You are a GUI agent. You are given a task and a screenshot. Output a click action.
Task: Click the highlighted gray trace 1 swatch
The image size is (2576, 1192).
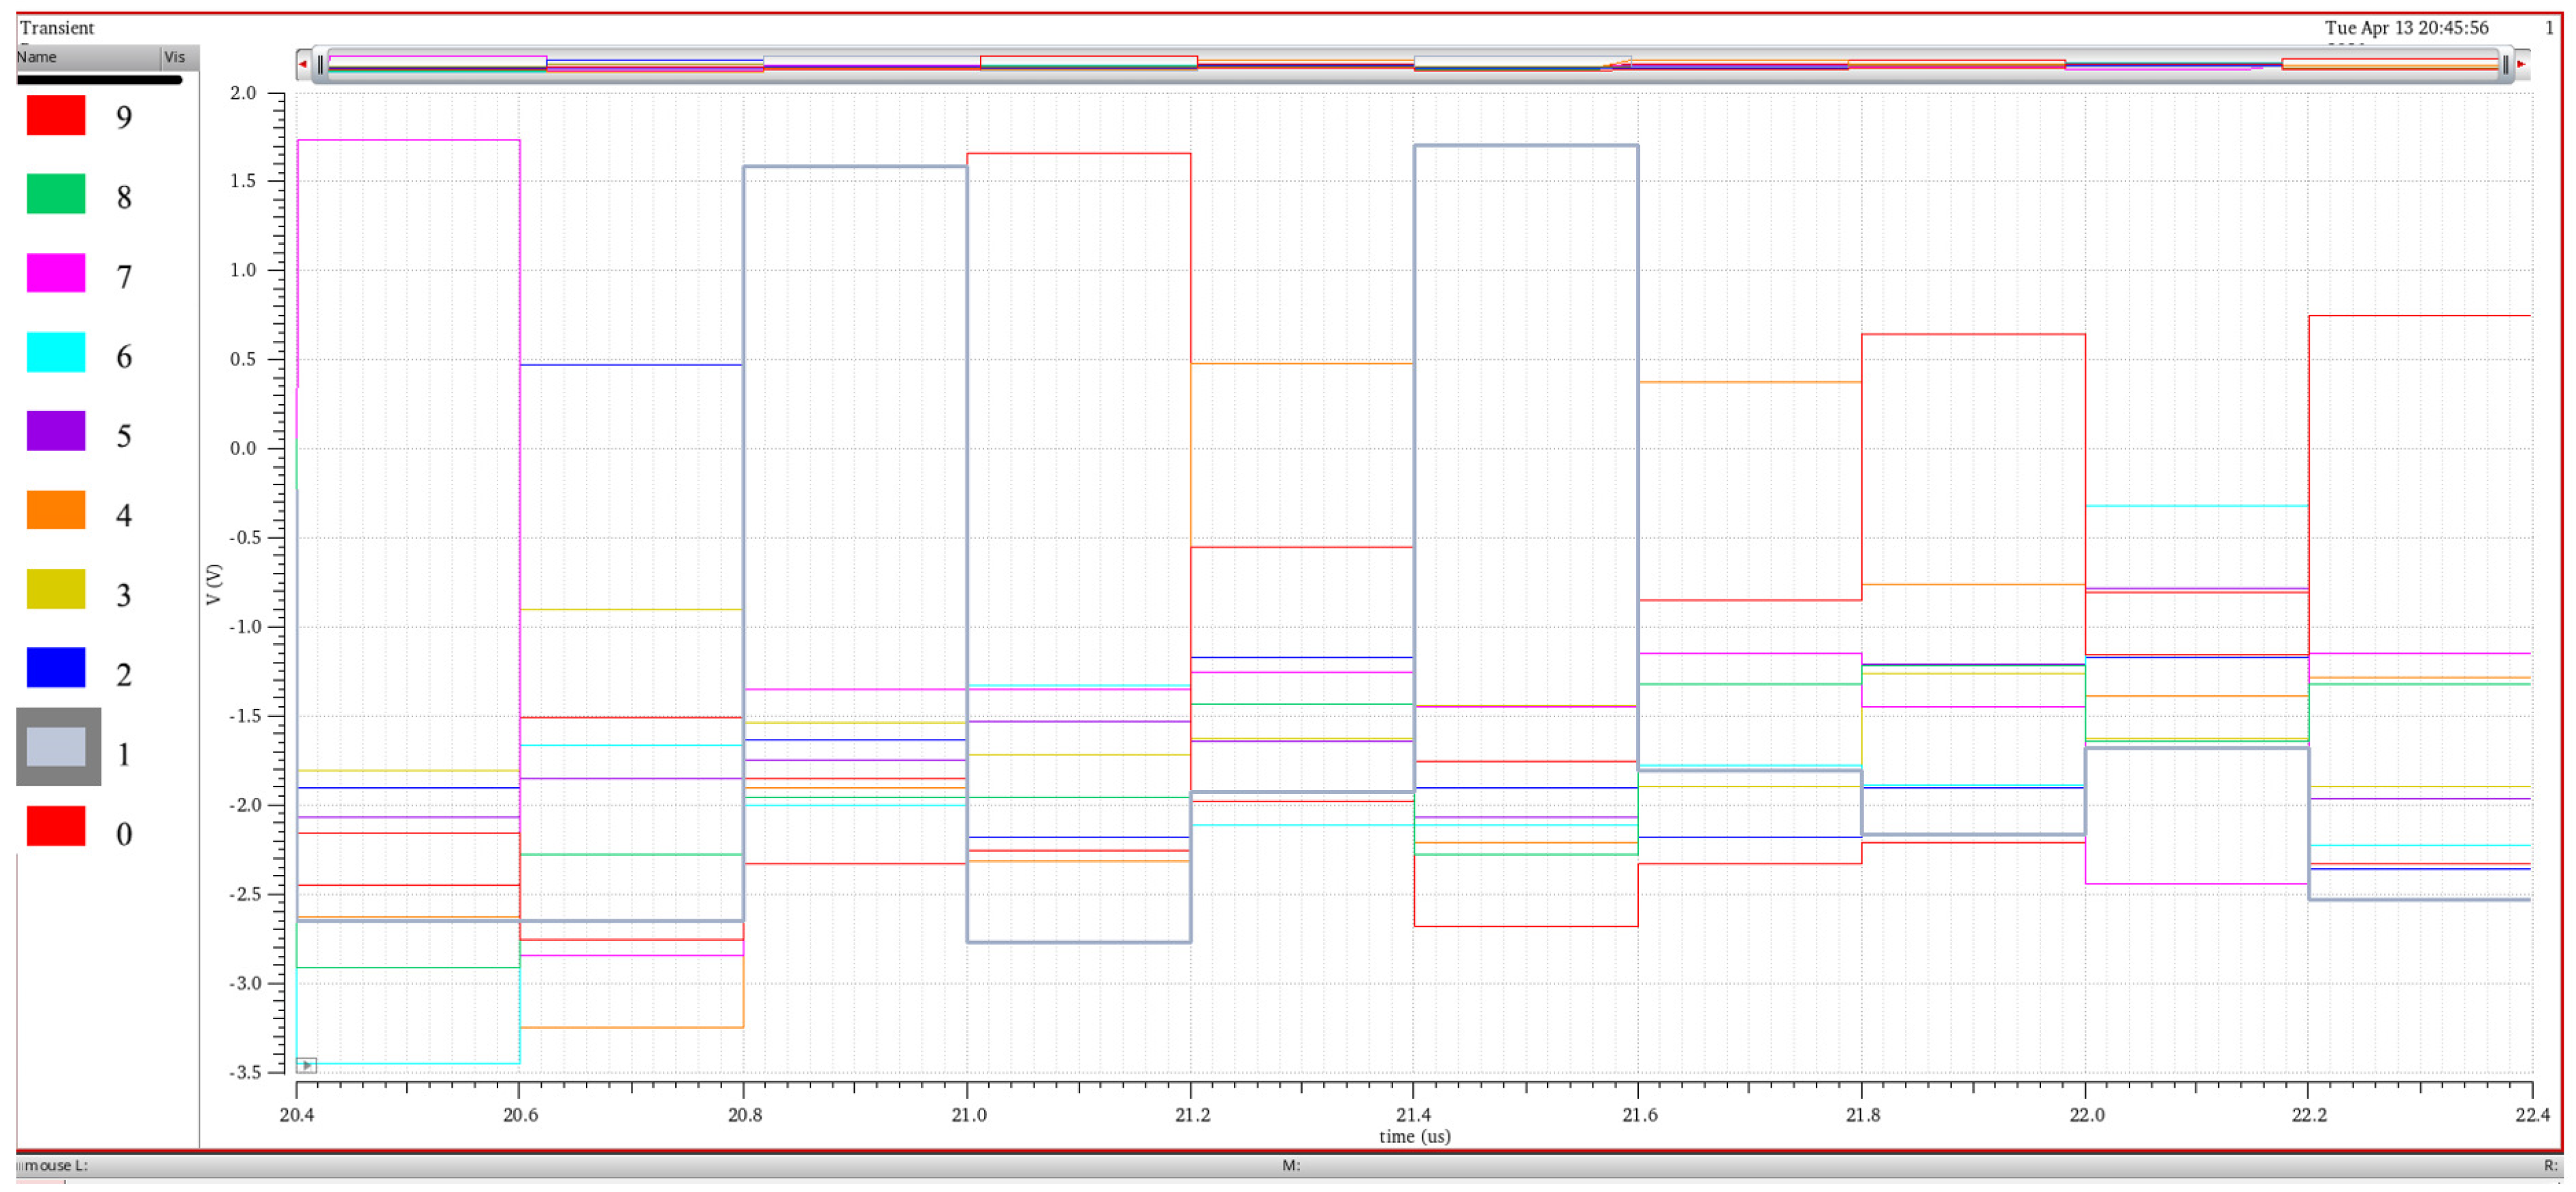[x=58, y=748]
